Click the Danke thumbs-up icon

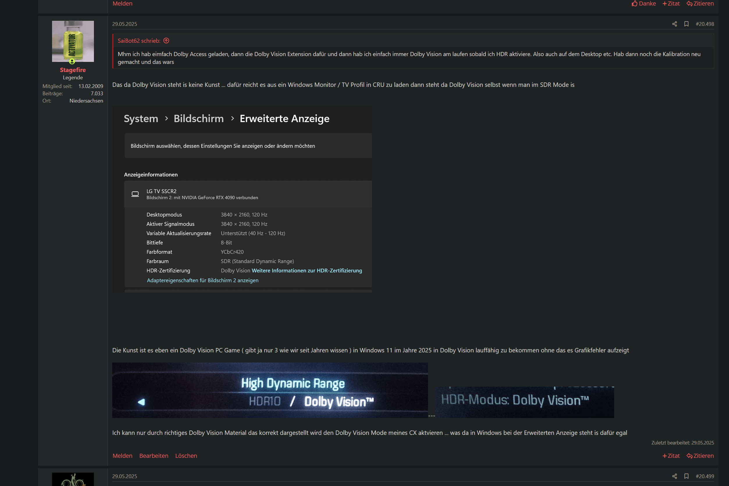(x=635, y=3)
